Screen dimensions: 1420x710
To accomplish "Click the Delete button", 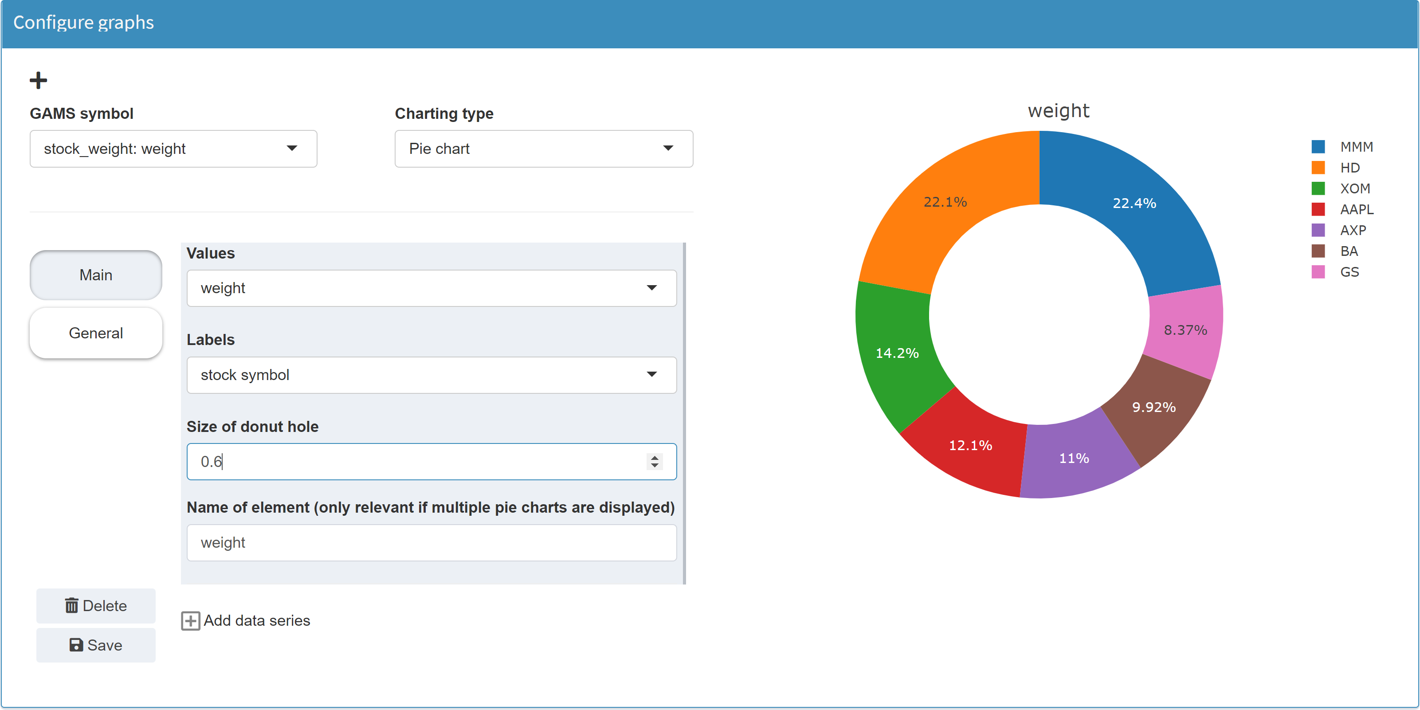I will [95, 605].
